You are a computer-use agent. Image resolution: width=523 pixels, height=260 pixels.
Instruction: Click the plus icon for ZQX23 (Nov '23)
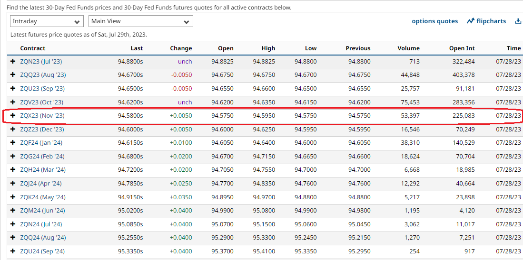[13, 116]
